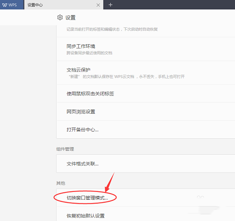
Task: Click the WPS home logo tab
Action: (12, 5)
